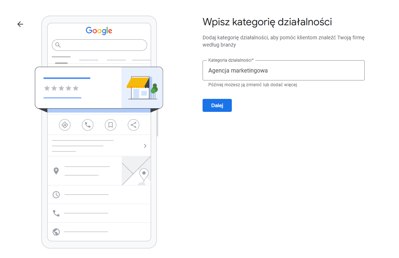Click the magnifier icon in the search bar

coord(57,45)
